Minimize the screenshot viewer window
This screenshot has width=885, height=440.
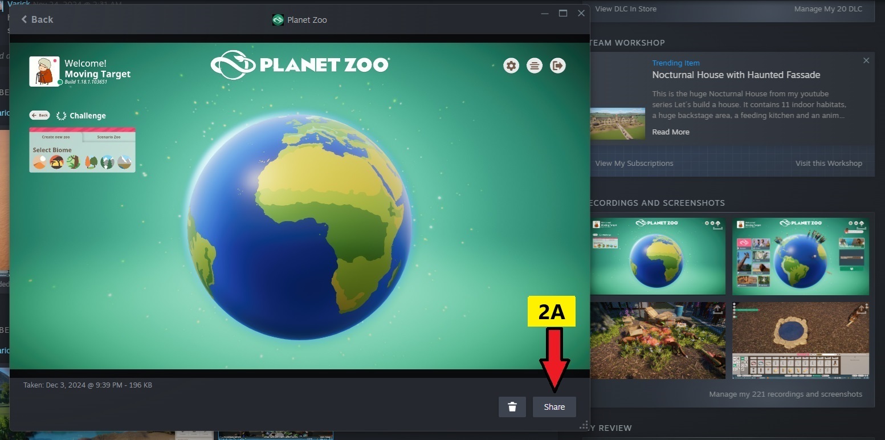click(545, 13)
